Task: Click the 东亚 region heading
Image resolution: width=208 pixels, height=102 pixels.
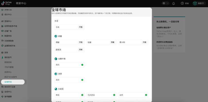Action: click(56, 21)
